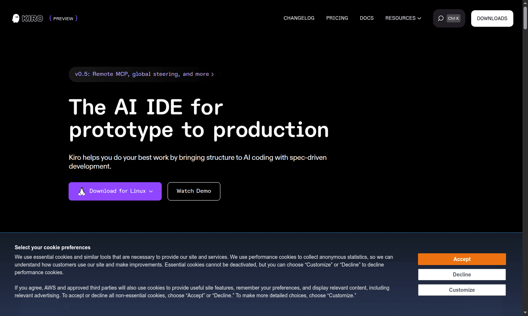The image size is (528, 316).
Task: Accept the cookie preferences
Action: click(x=462, y=259)
